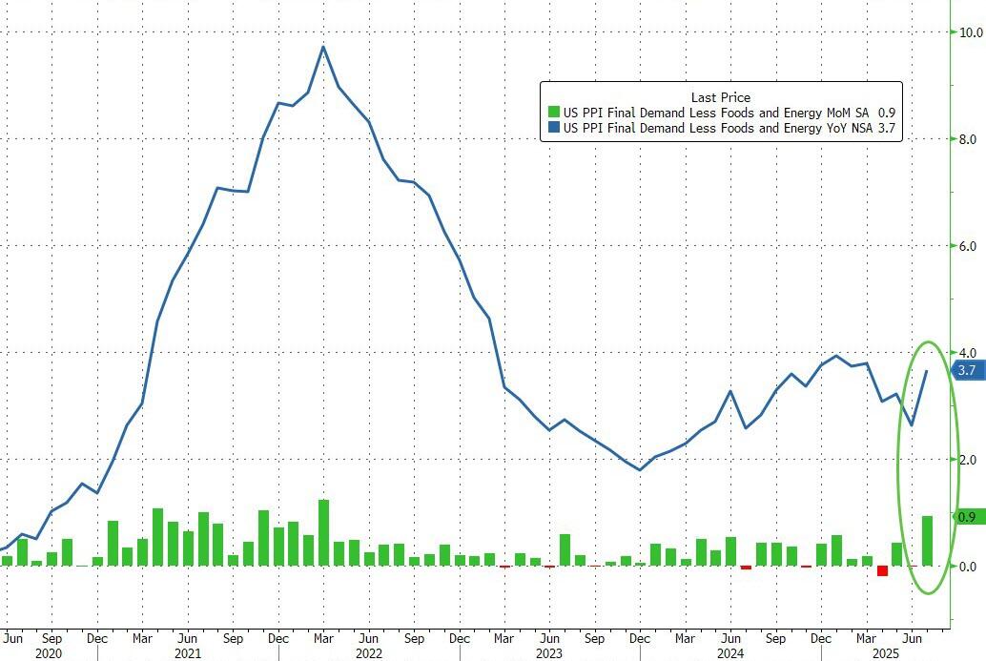The width and height of the screenshot is (986, 661).
Task: Click the blue line's peak near 10.0
Action: 323,47
